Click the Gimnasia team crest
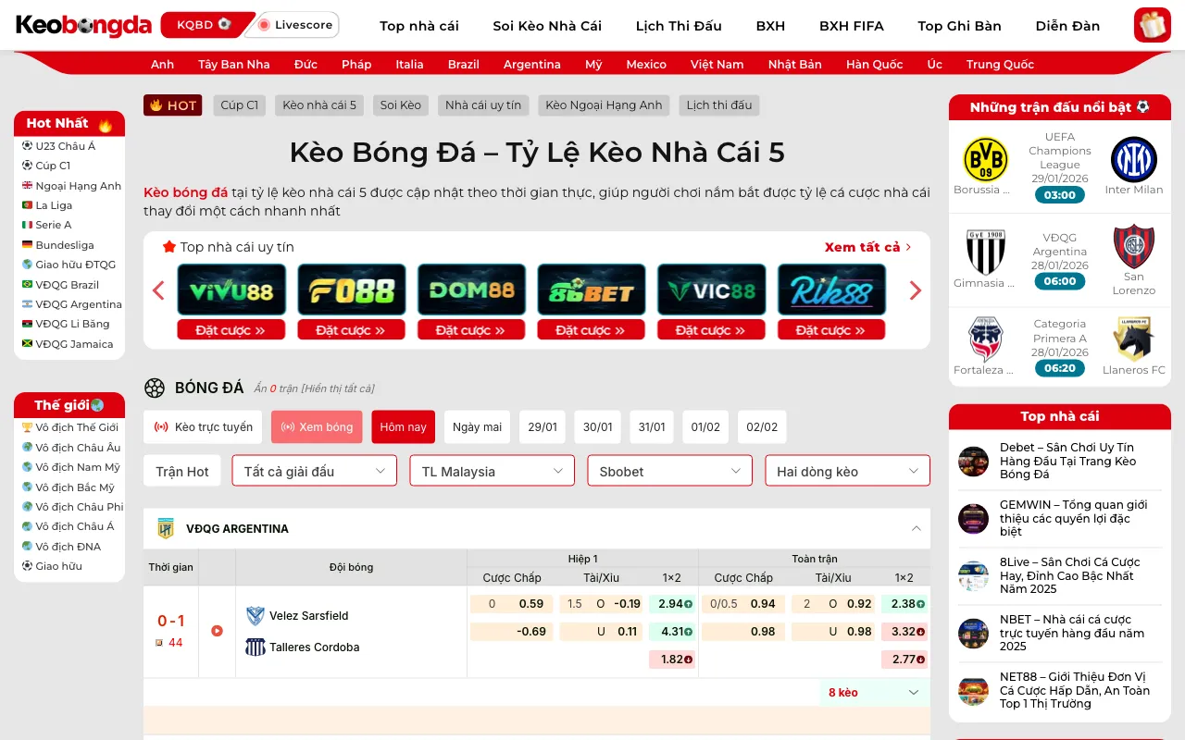The width and height of the screenshot is (1185, 740). pyautogui.click(x=985, y=252)
